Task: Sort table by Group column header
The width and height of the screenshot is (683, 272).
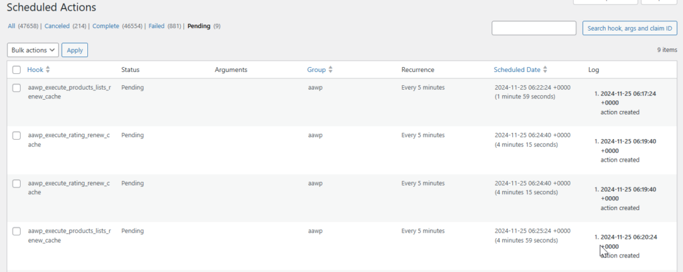Action: (x=316, y=70)
